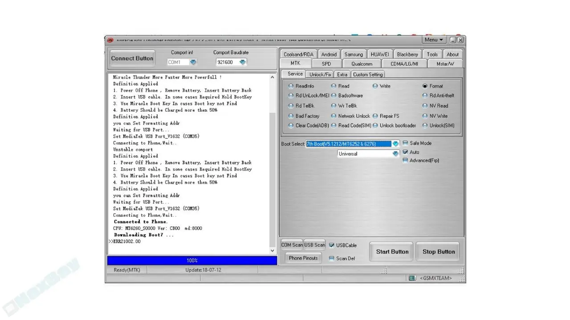The width and height of the screenshot is (570, 320).
Task: Click the Stop Button
Action: pyautogui.click(x=439, y=252)
